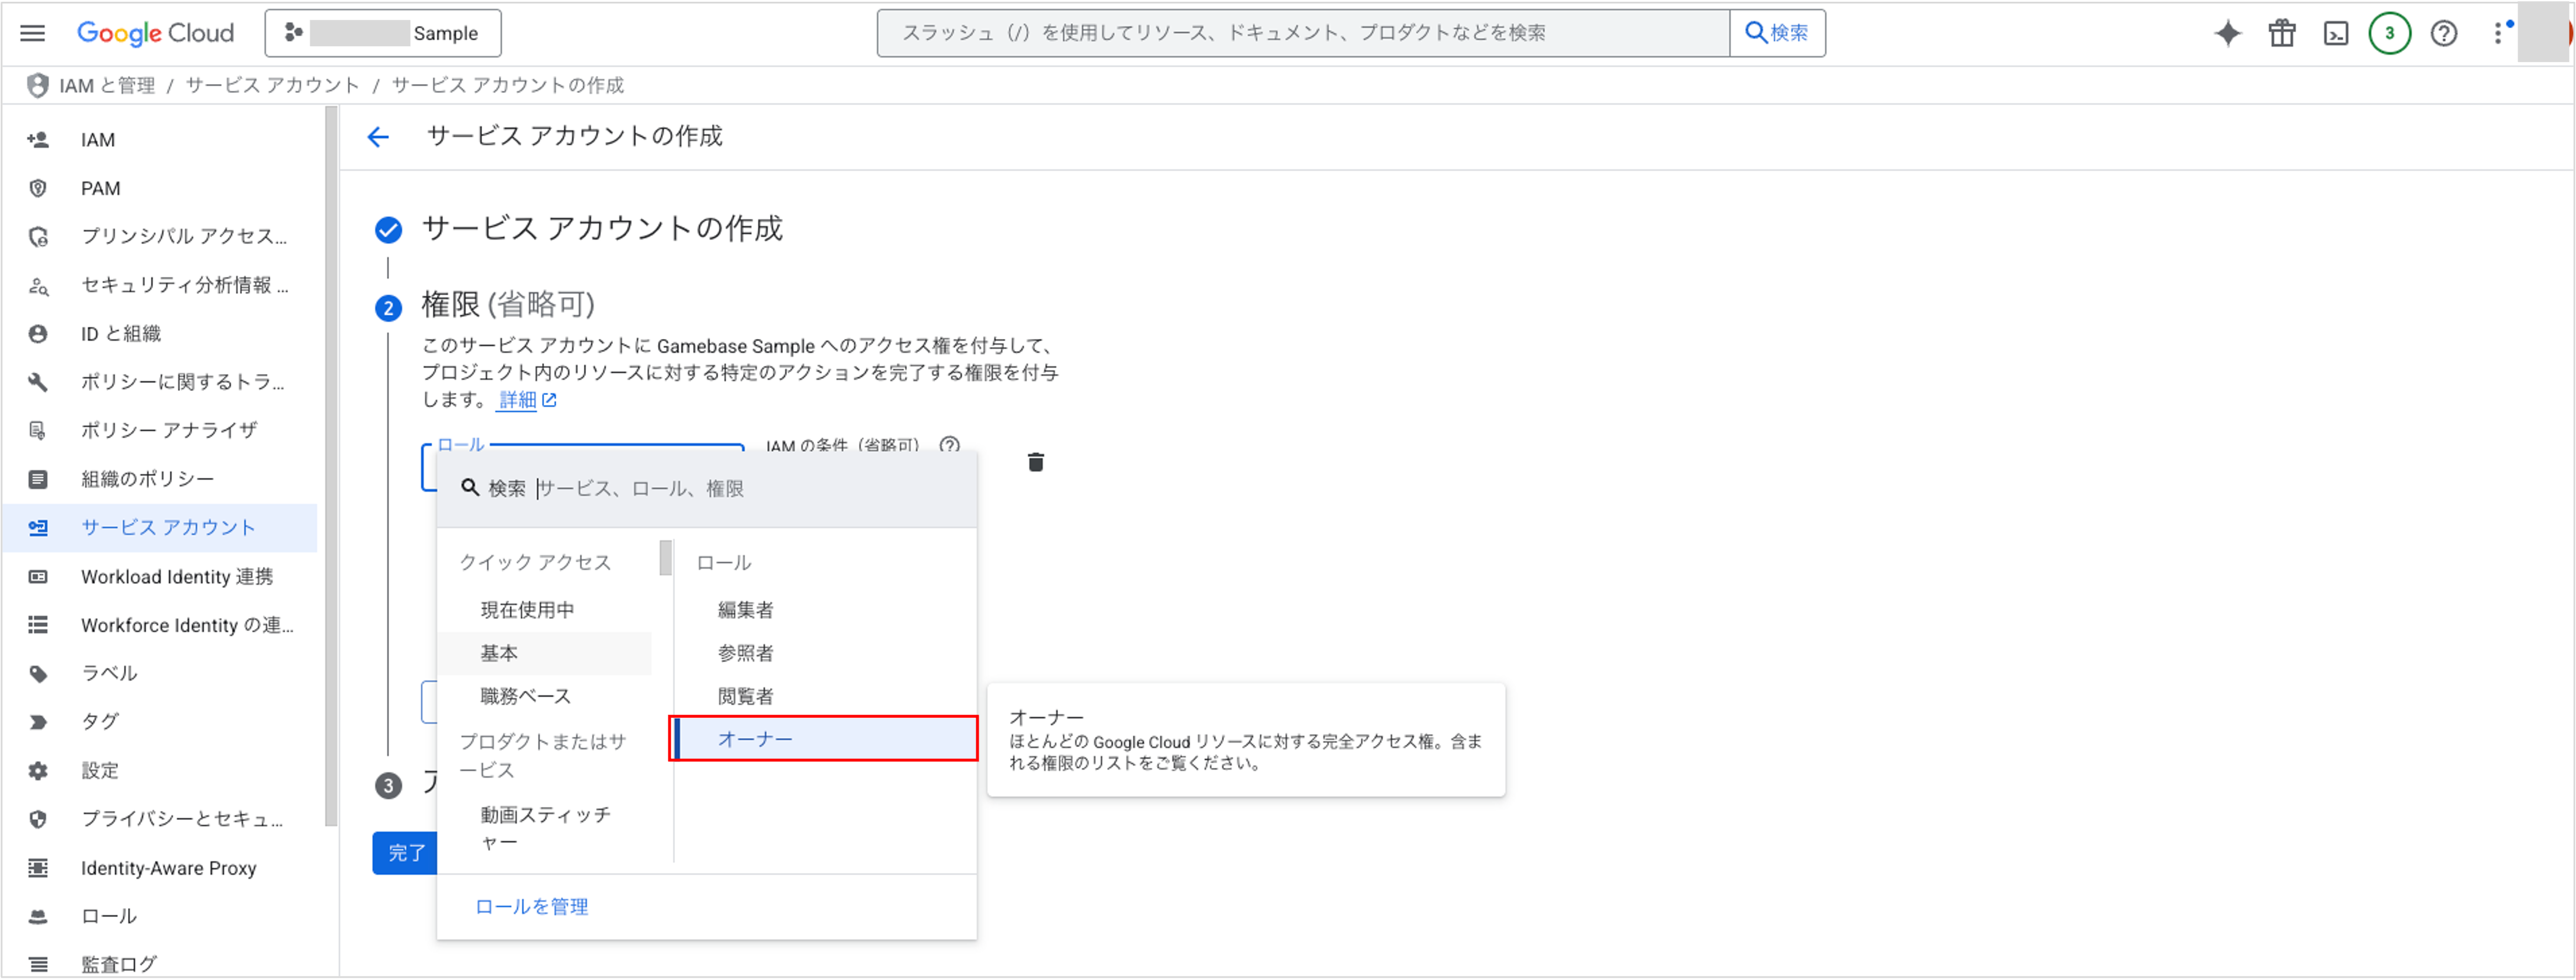Click the step 3 number circle
This screenshot has height=980, width=2576.
tap(388, 786)
